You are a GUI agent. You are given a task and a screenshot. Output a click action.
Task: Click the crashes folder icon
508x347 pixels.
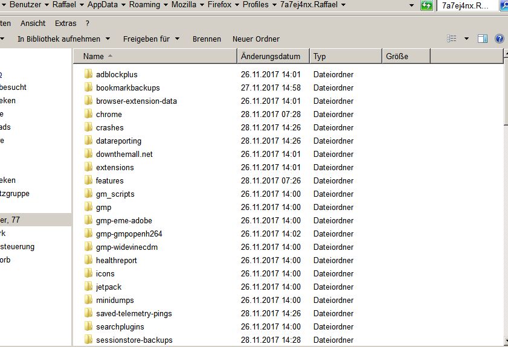coord(88,127)
